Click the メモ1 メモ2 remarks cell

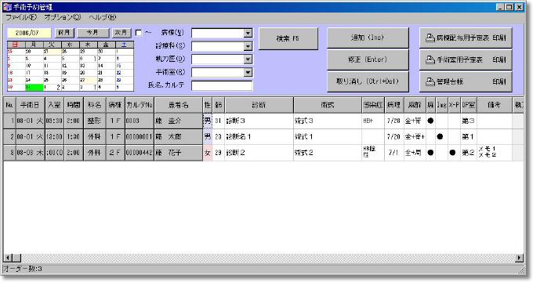click(x=494, y=153)
